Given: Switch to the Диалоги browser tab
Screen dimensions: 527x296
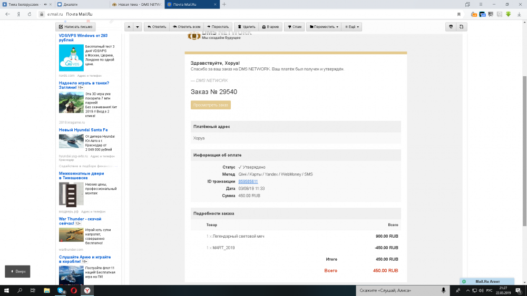Looking at the screenshot, I should coord(79,4).
